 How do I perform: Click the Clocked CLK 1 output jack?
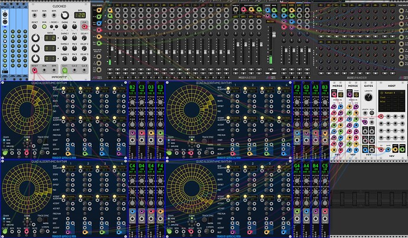pos(64,70)
